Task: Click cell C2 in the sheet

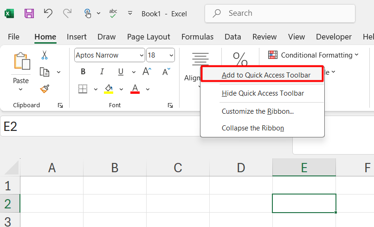Action: pos(178,203)
